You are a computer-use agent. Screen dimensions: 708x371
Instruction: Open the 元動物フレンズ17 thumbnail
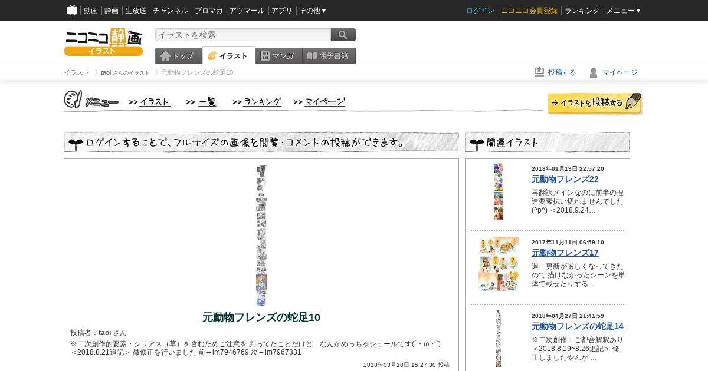(x=499, y=264)
